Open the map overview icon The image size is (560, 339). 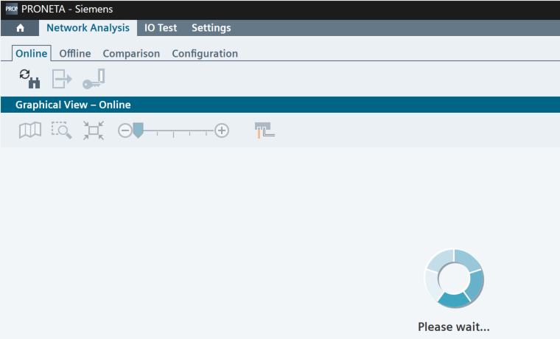point(30,131)
